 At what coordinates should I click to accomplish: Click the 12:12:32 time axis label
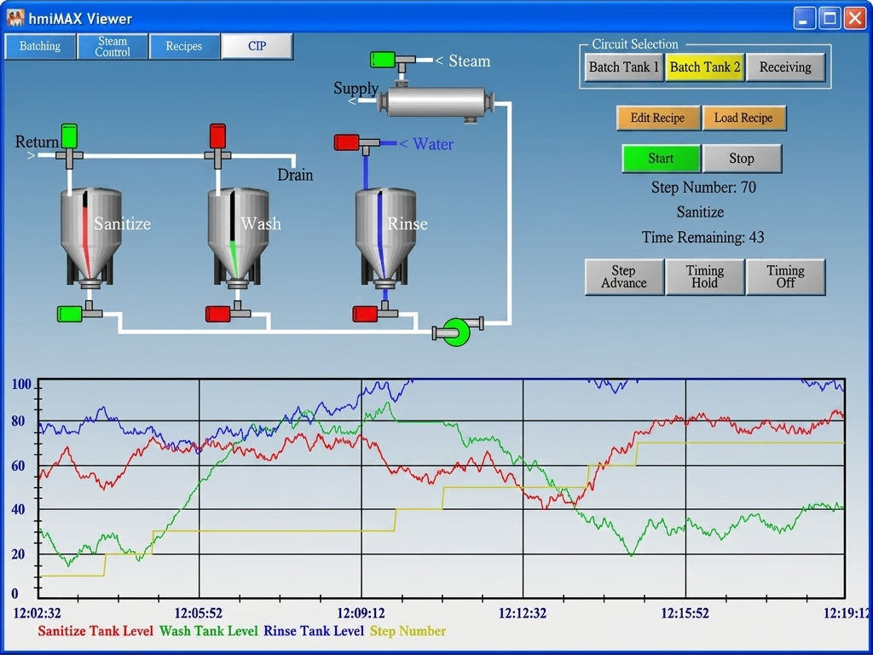(523, 614)
